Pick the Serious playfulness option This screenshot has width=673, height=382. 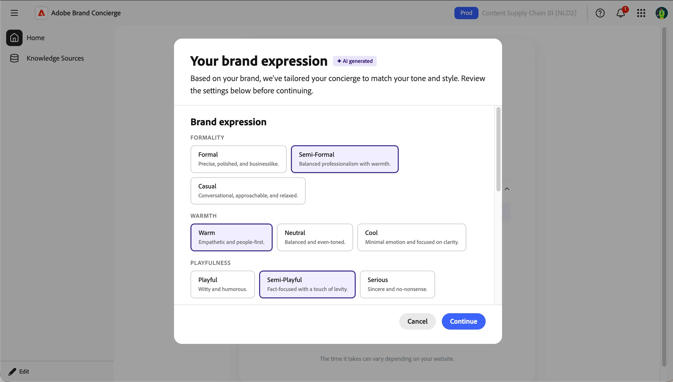click(397, 284)
